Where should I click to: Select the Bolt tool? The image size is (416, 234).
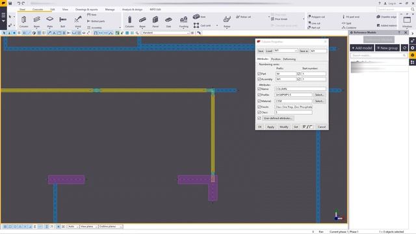[x=62, y=21]
